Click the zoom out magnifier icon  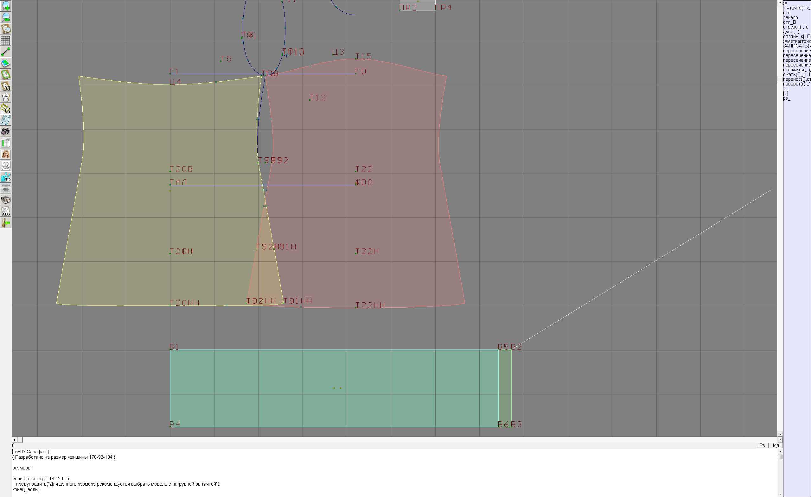(x=6, y=17)
